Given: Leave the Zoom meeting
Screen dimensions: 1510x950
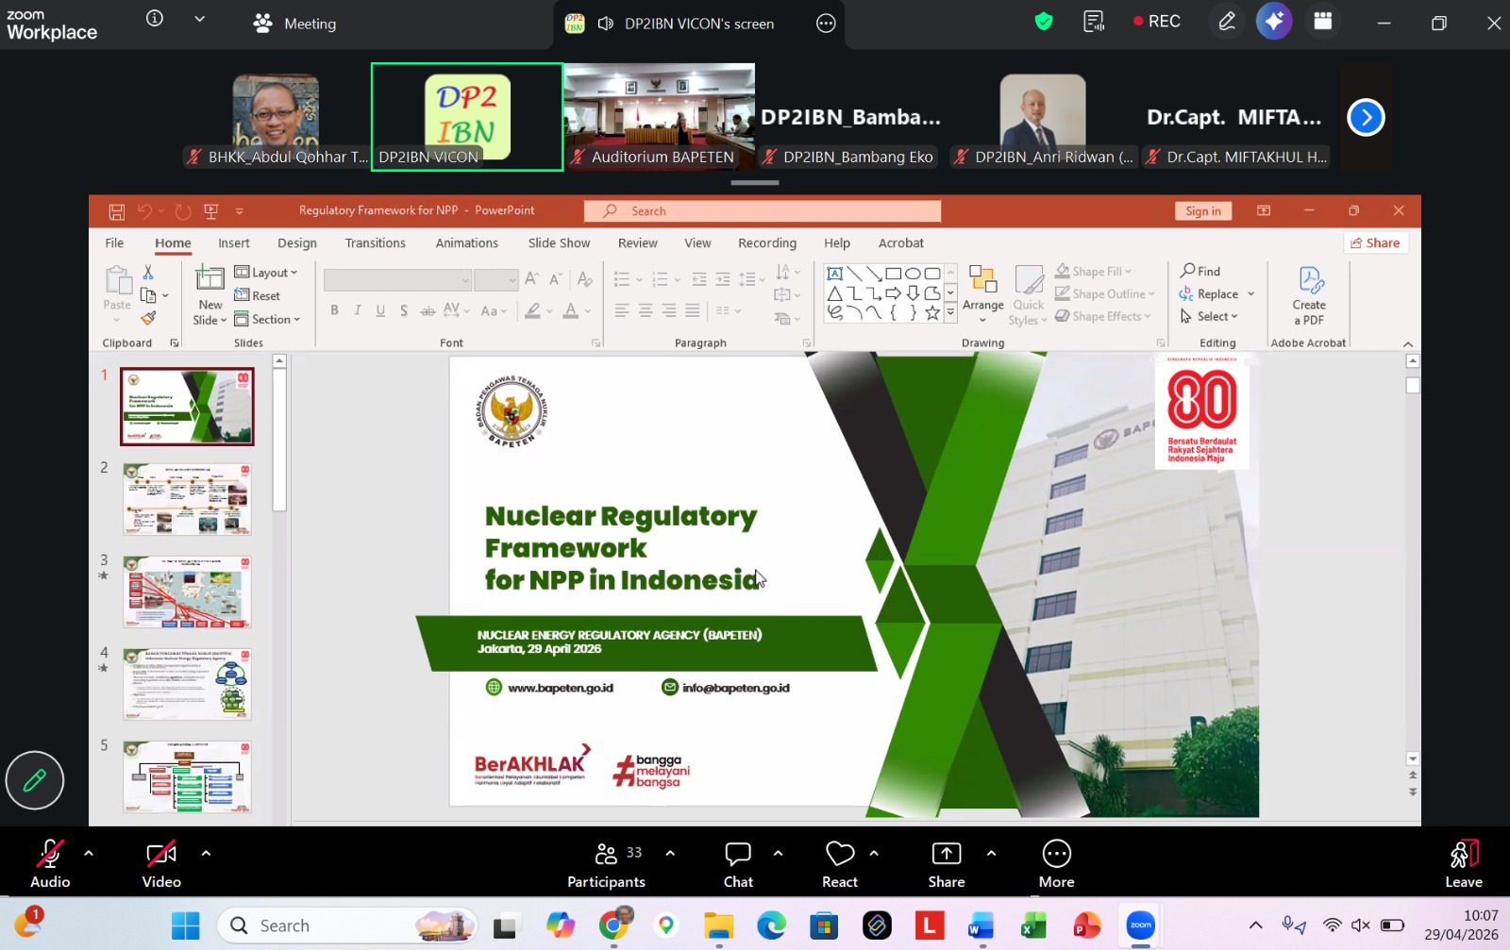Looking at the screenshot, I should click(1464, 864).
